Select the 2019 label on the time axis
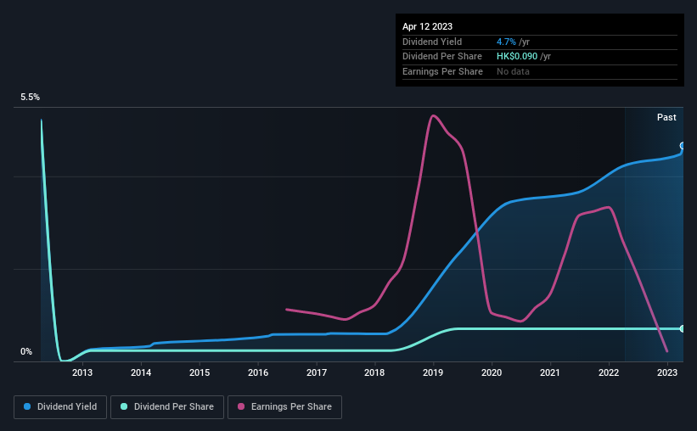The height and width of the screenshot is (431, 697). (433, 372)
